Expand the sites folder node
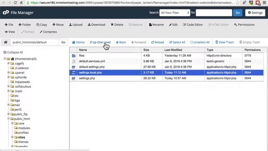 coord(12,137)
